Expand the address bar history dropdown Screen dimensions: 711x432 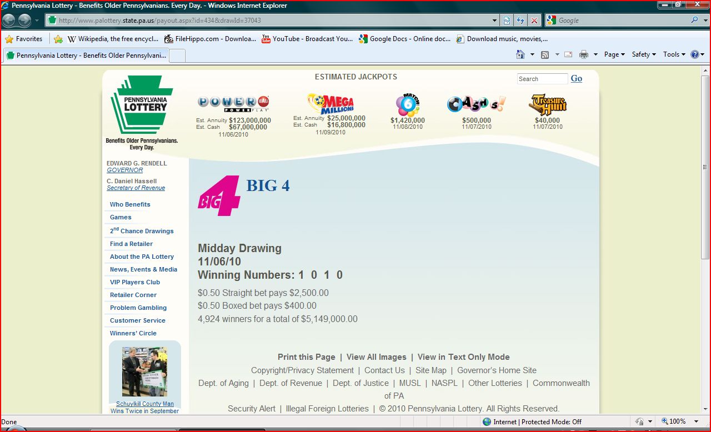pos(495,21)
